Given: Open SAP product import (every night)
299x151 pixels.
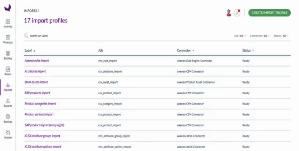Looking at the screenshot, I should tap(44, 125).
